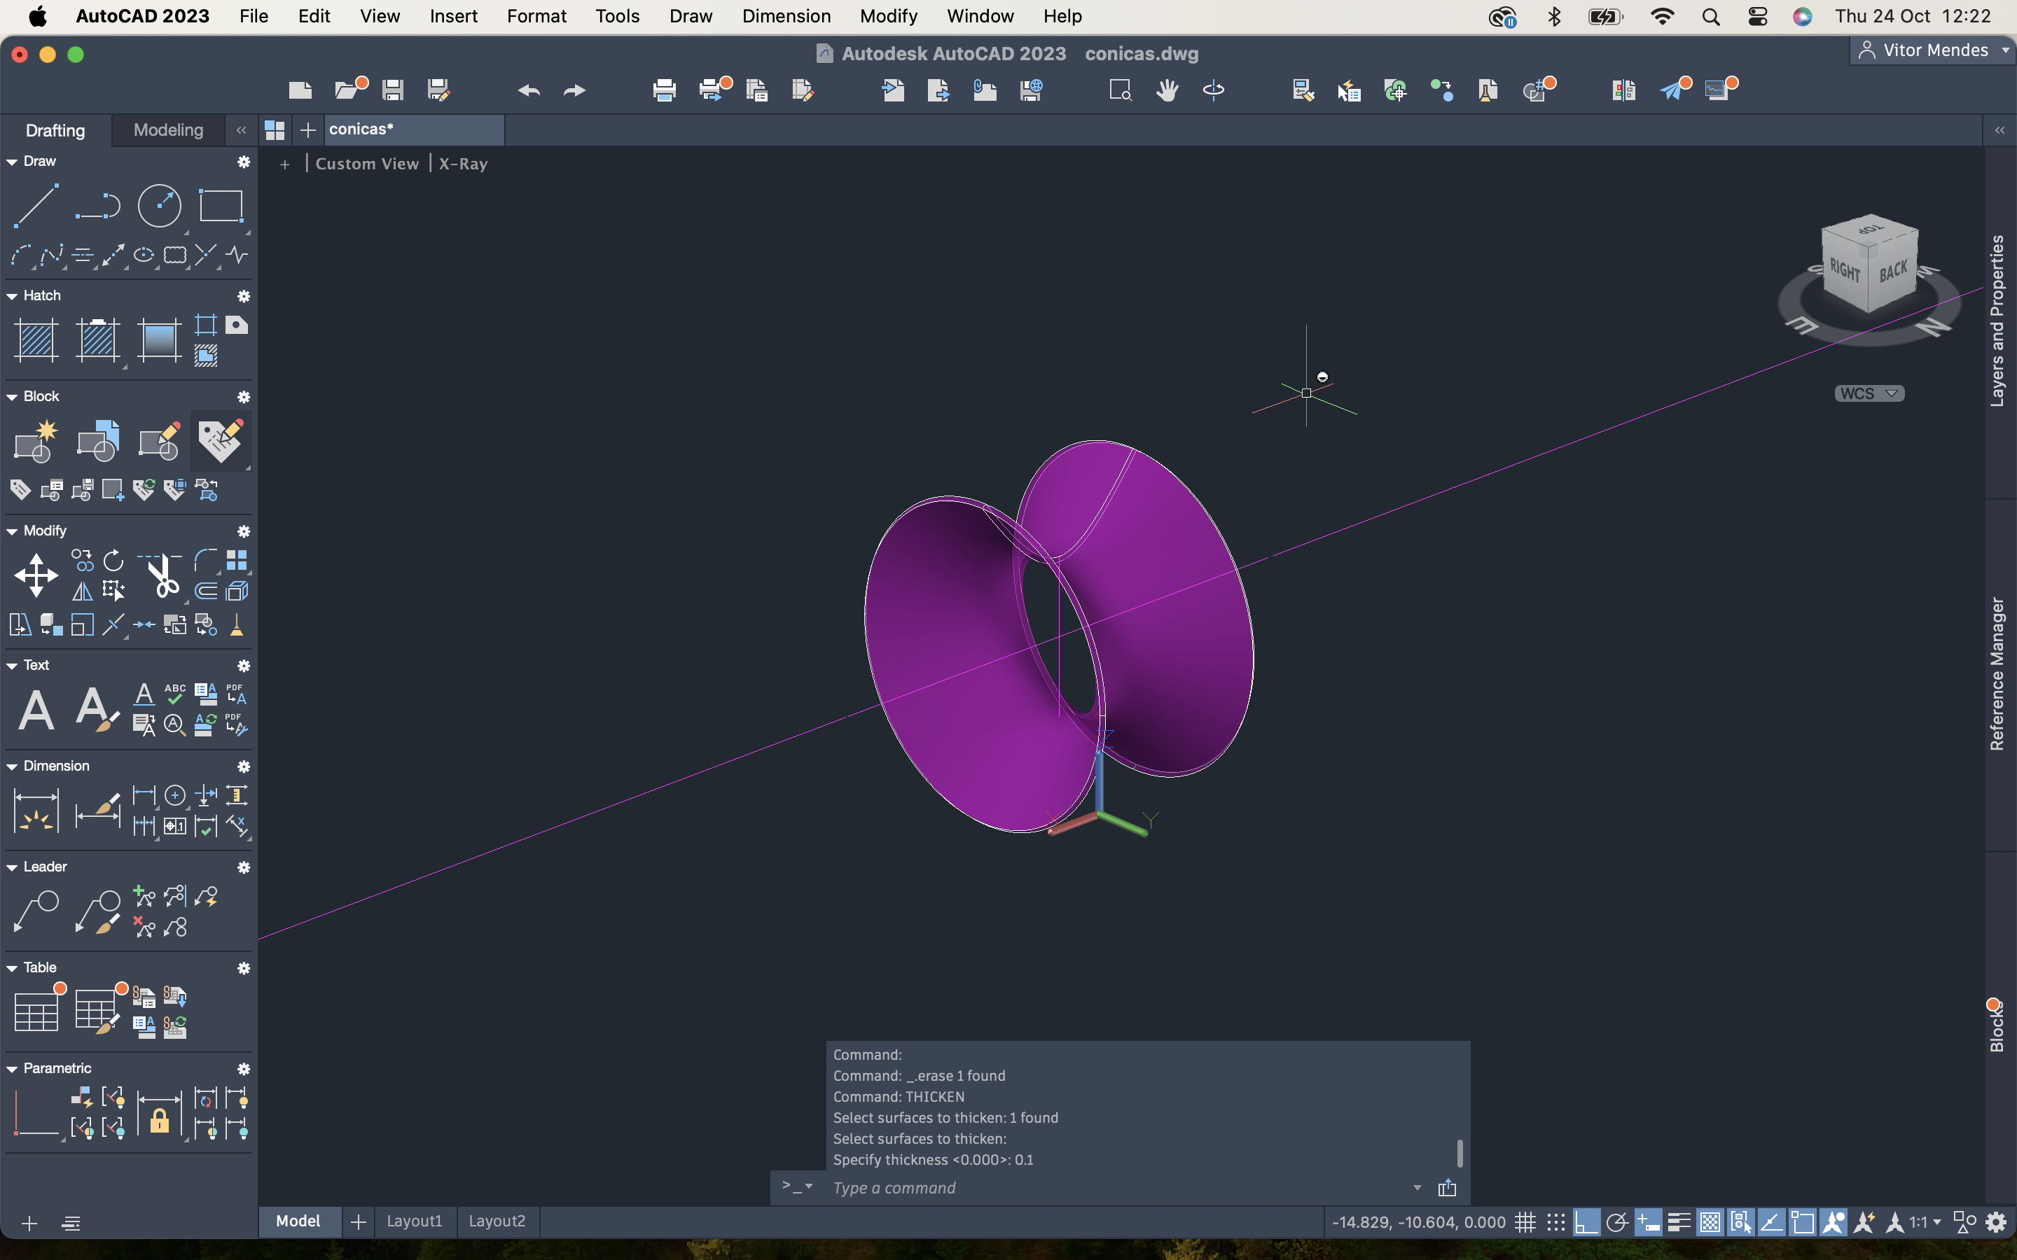Collapse the Modify panel section
The width and height of the screenshot is (2017, 1260).
point(12,531)
